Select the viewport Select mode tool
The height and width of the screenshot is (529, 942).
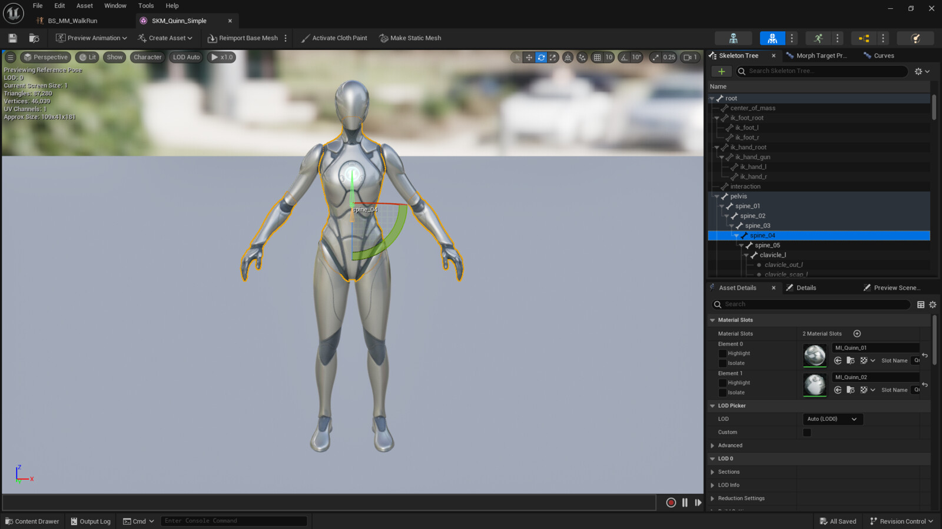tap(517, 57)
